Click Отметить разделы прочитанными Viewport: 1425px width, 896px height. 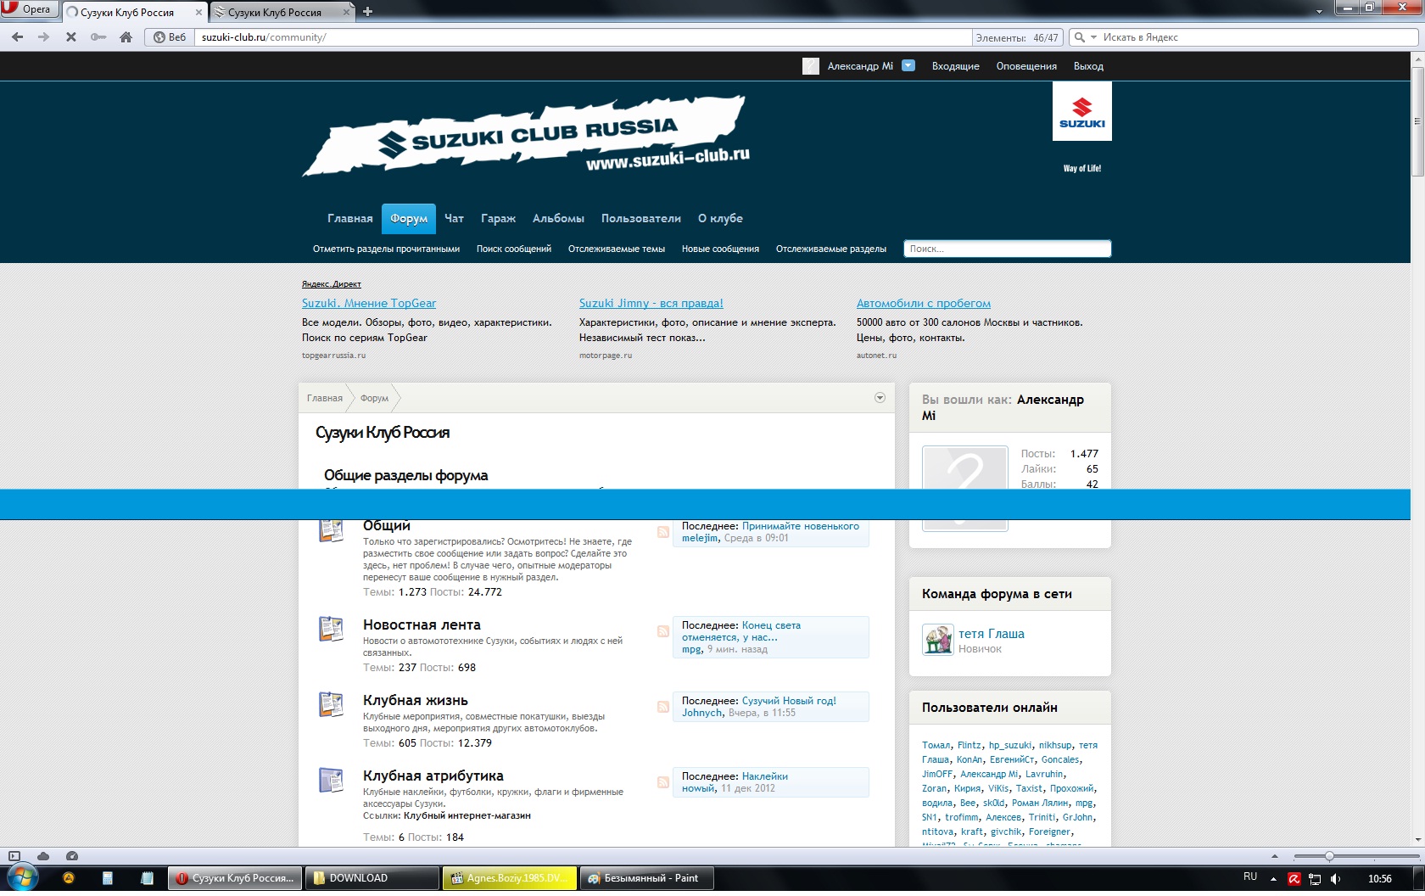386,249
